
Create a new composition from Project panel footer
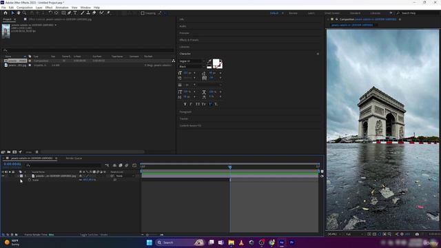14,152
